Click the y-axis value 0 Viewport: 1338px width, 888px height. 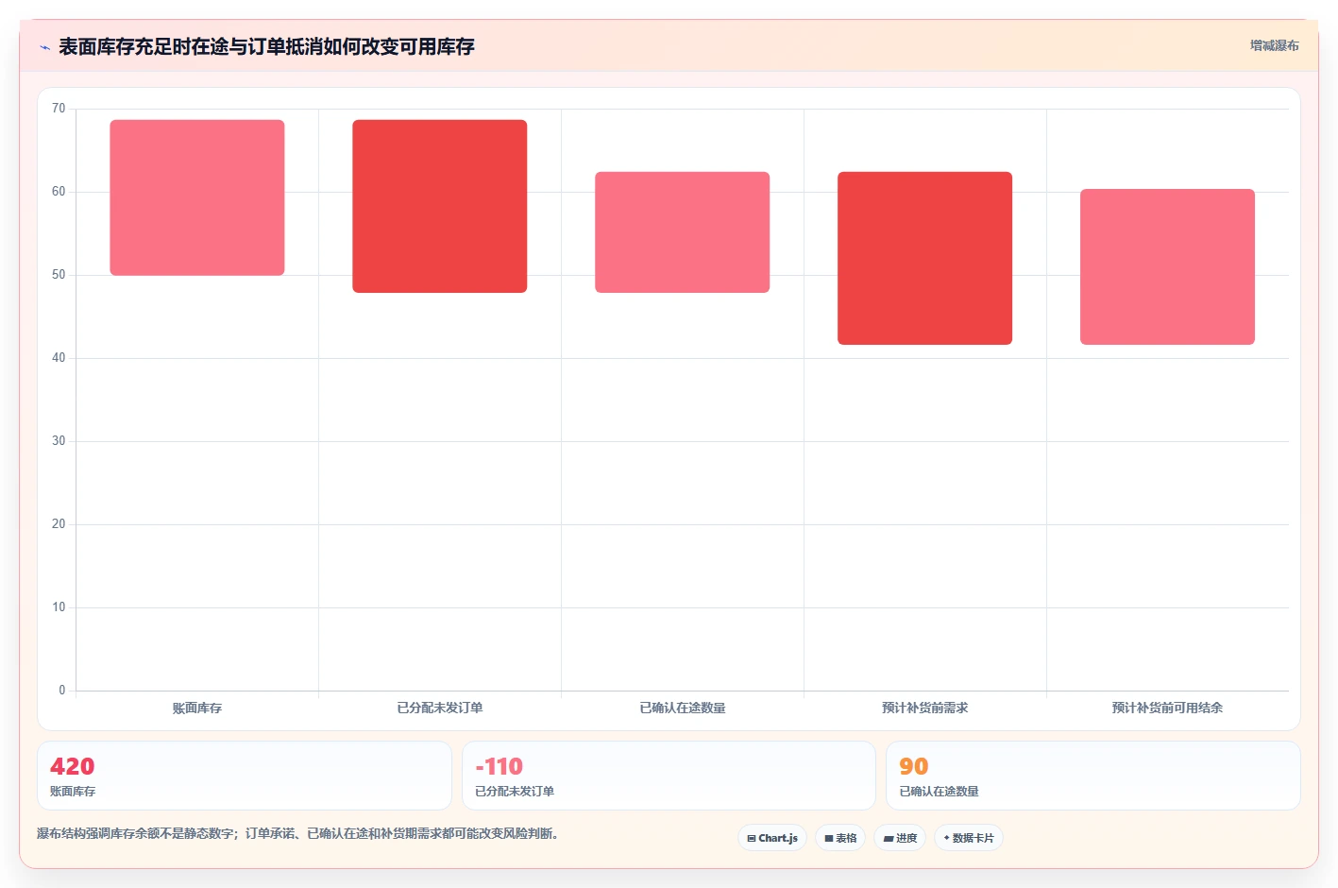(62, 691)
